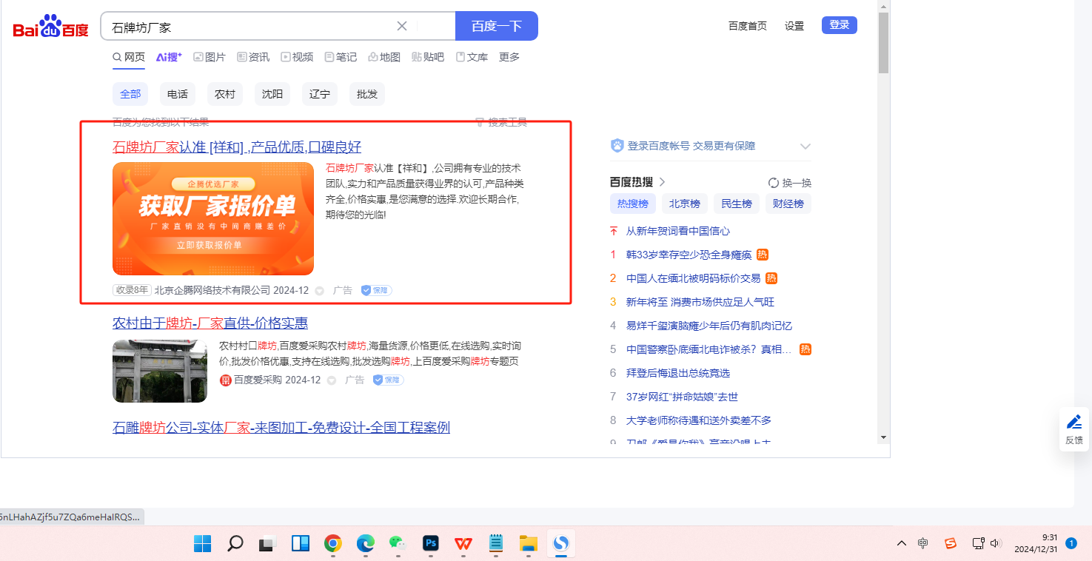The height and width of the screenshot is (561, 1092).
Task: Open hot search 易烊千玺演脑瘫少年后仍有肌肉记忆
Action: (709, 326)
